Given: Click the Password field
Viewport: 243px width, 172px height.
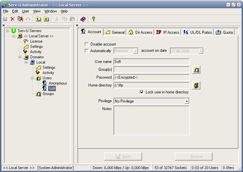Looking at the screenshot, I should coord(152,77).
